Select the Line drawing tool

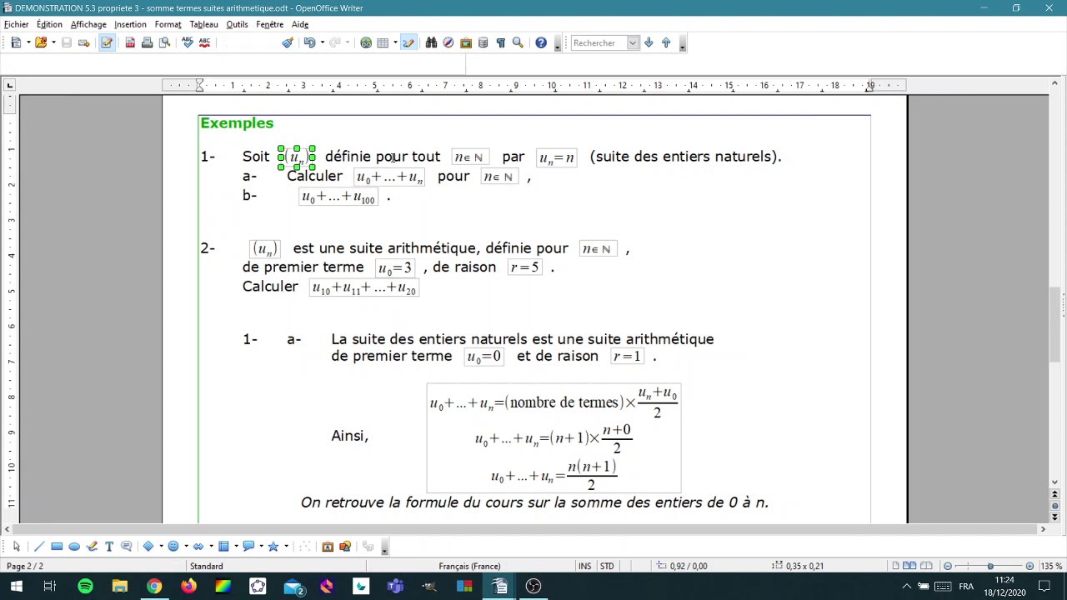tap(39, 547)
